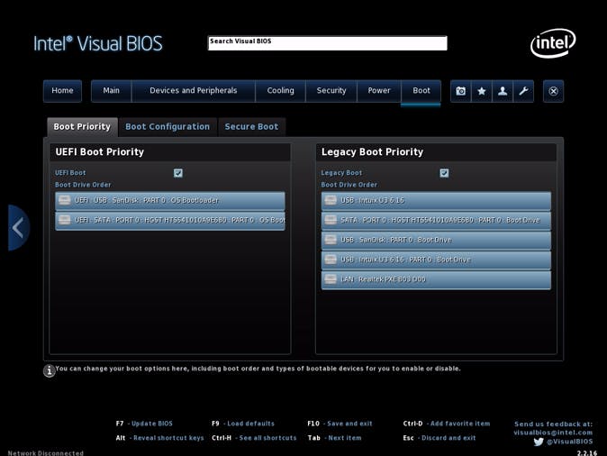
Task: Go to the Home tab
Action: coord(62,91)
